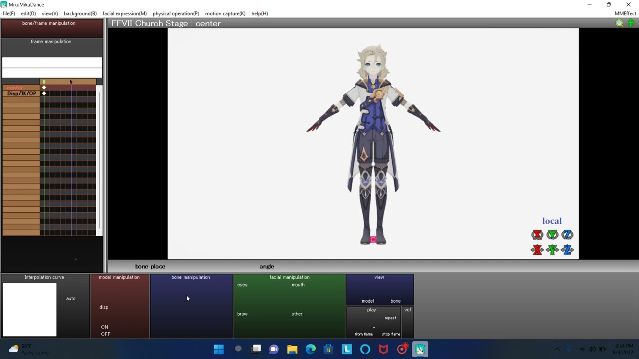Click the vol panel label
The height and width of the screenshot is (359, 639).
pyautogui.click(x=408, y=310)
